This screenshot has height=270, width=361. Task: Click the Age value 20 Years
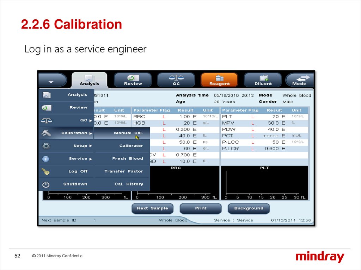tap(224, 102)
